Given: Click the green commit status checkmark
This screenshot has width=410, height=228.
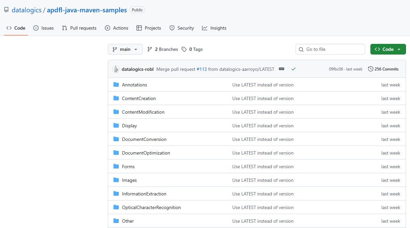Looking at the screenshot, I should [x=293, y=69].
